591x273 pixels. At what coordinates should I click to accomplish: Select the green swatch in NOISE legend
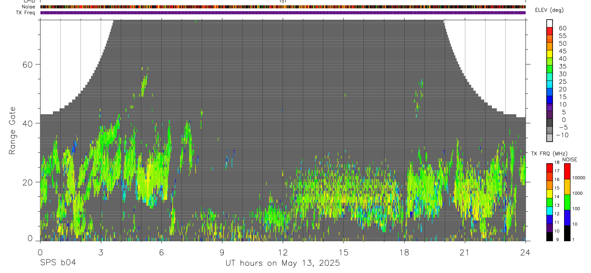coord(567,202)
